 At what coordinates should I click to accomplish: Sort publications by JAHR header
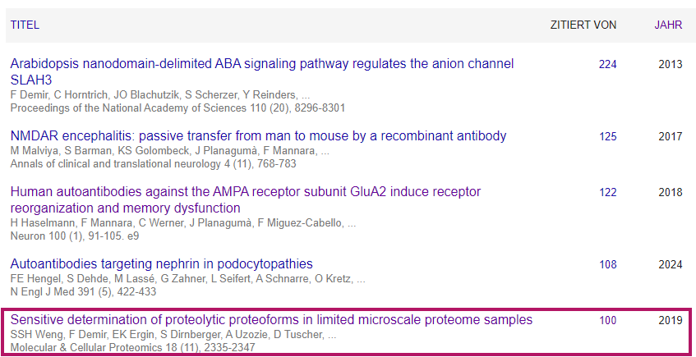[x=668, y=25]
